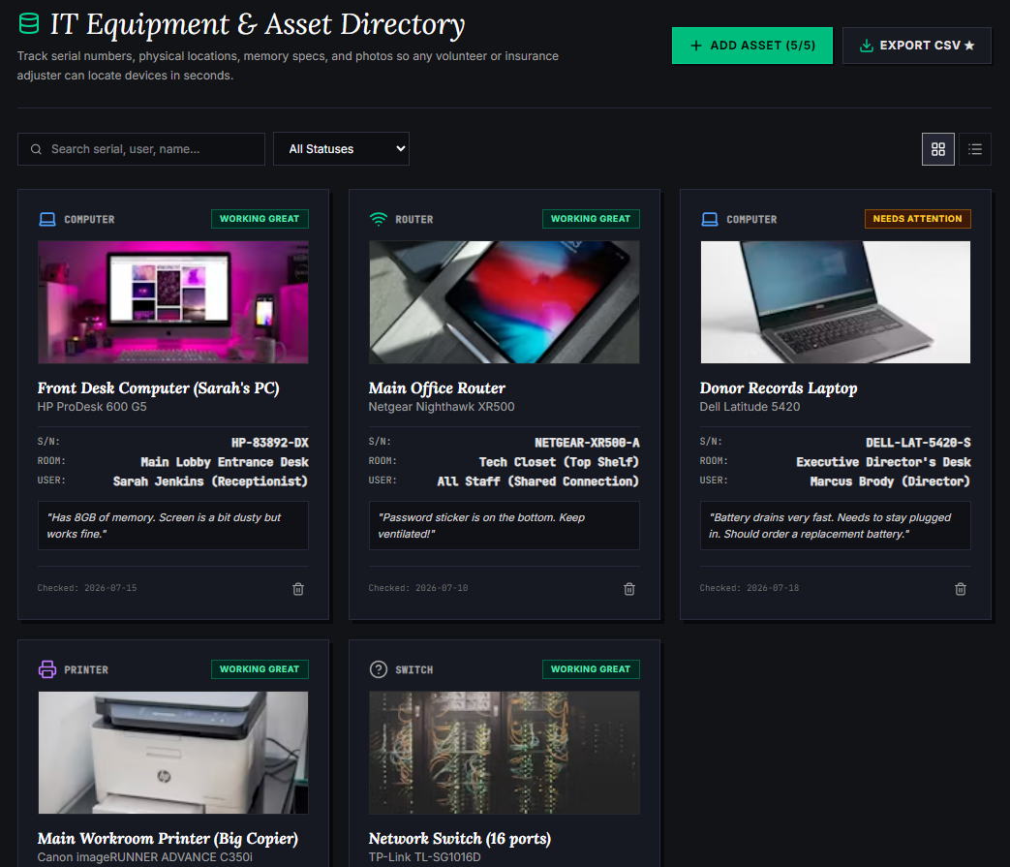Click the laptop icon on Donor Records Laptop card
This screenshot has height=867, width=1010.
[709, 220]
